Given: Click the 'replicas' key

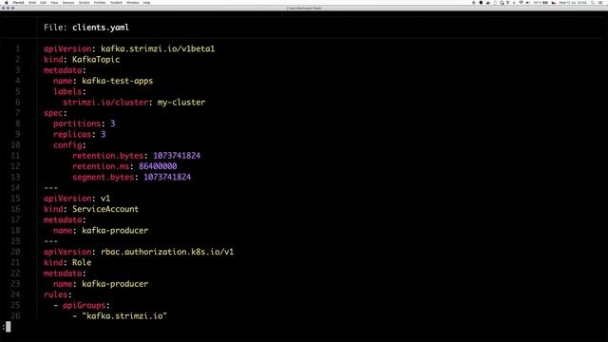Looking at the screenshot, I should tap(72, 135).
